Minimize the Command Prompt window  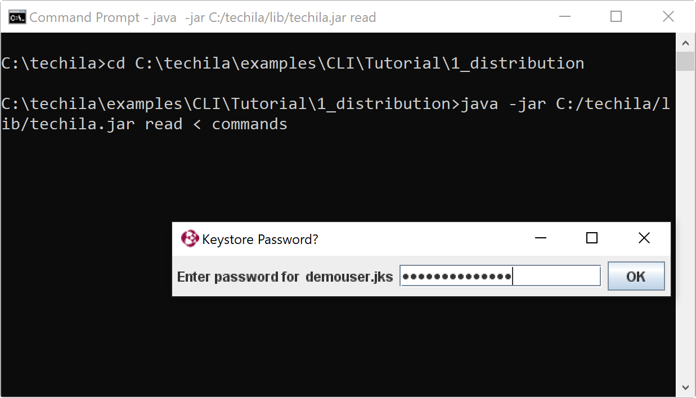[564, 17]
